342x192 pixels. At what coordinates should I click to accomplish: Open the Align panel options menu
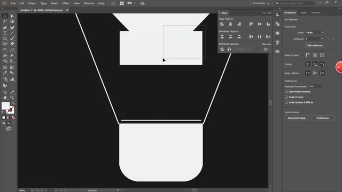pos(270,13)
